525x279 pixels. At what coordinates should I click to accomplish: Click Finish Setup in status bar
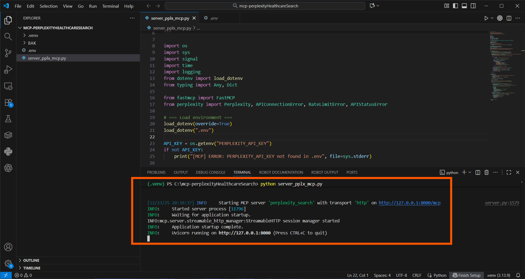coord(466,275)
